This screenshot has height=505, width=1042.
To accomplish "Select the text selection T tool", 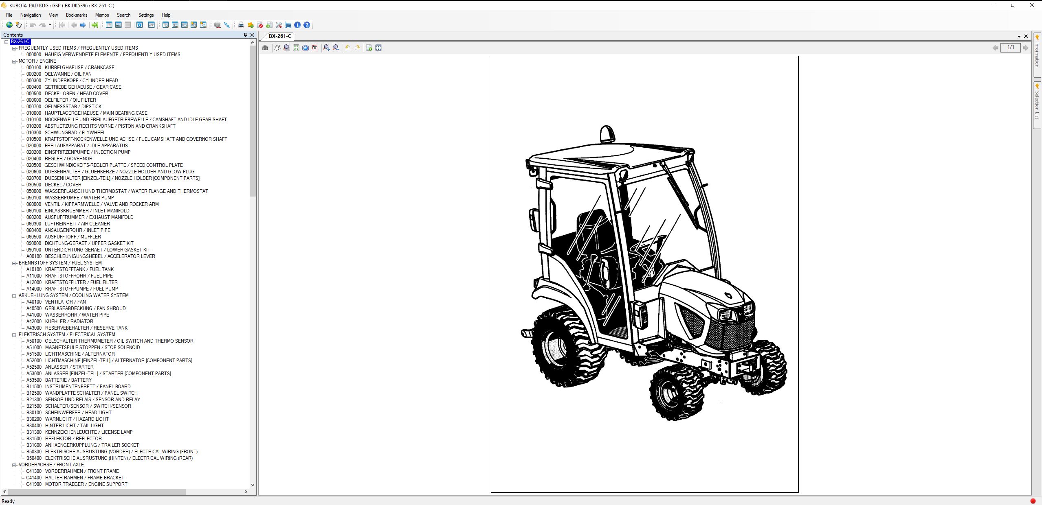I will [315, 48].
